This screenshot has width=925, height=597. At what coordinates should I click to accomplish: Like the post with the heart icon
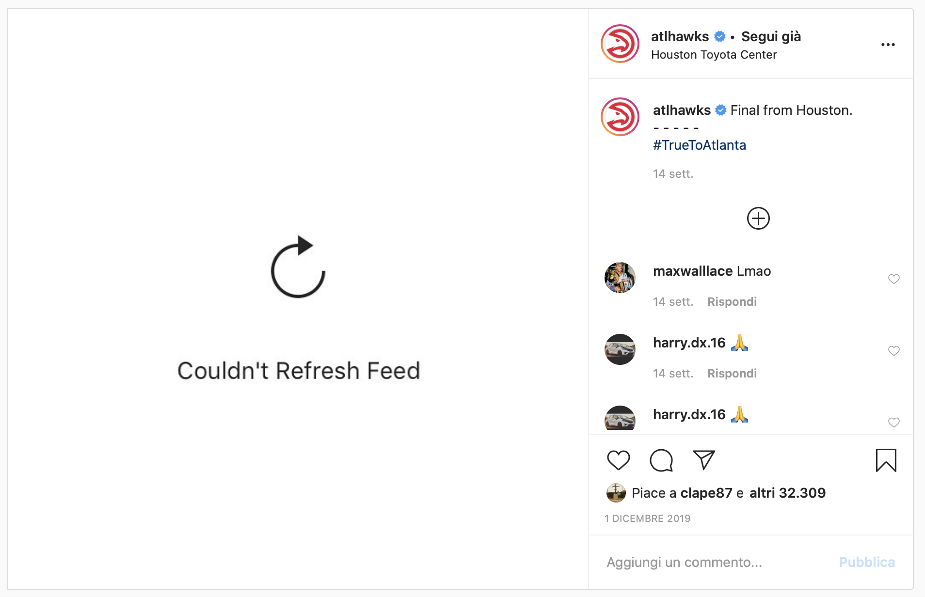click(x=618, y=460)
